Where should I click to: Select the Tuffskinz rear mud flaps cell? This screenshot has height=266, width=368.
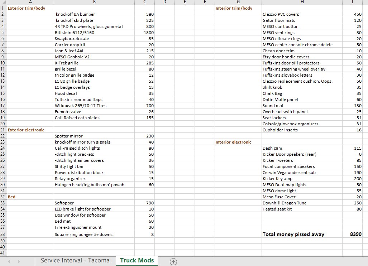(94, 100)
